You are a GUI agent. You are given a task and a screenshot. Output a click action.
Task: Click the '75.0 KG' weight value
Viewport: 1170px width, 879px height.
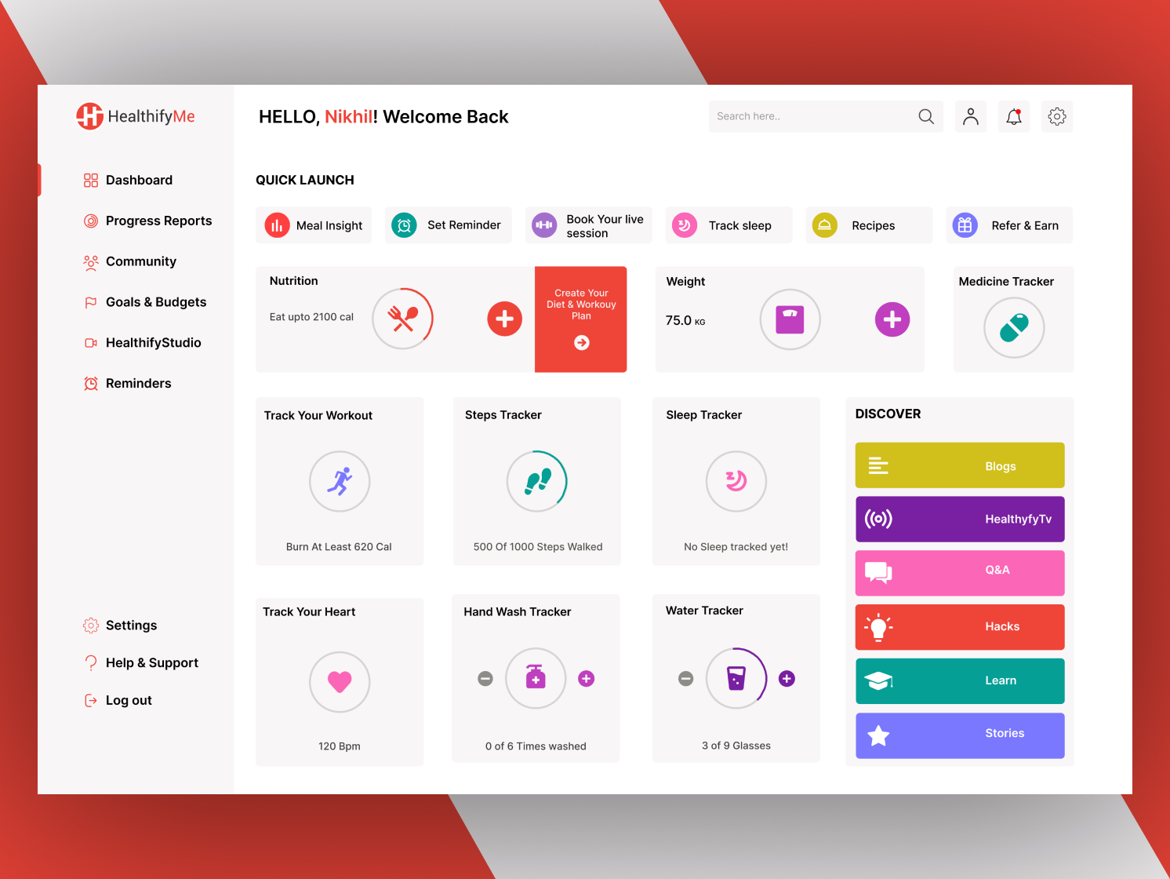685,321
